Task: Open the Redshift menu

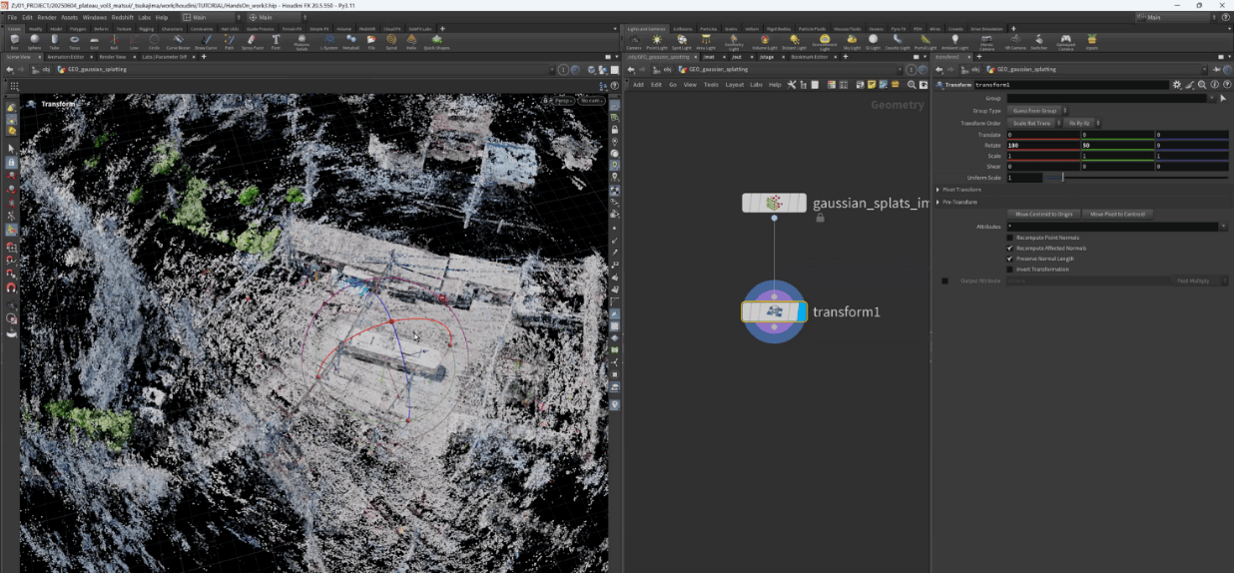Action: [123, 17]
